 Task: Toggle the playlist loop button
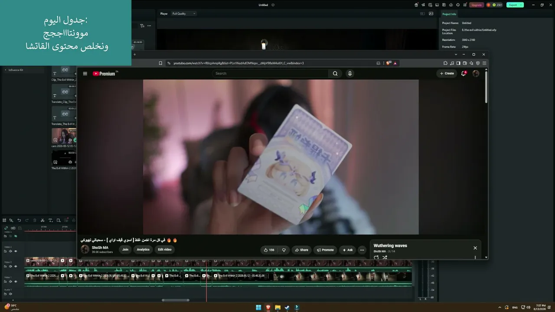point(376,257)
